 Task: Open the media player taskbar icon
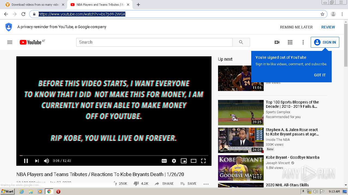click(x=40, y=191)
